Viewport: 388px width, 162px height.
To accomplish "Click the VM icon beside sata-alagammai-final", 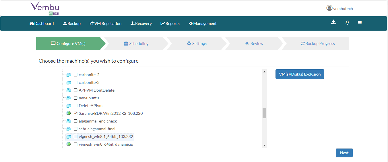I will tap(69, 129).
